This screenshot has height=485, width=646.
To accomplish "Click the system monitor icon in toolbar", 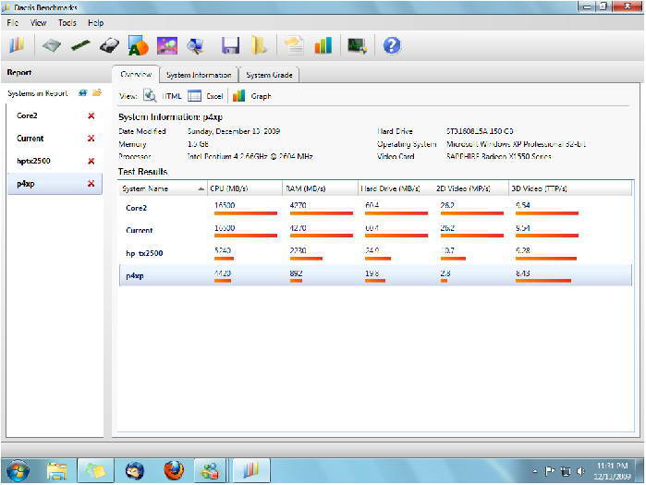I will click(x=357, y=45).
